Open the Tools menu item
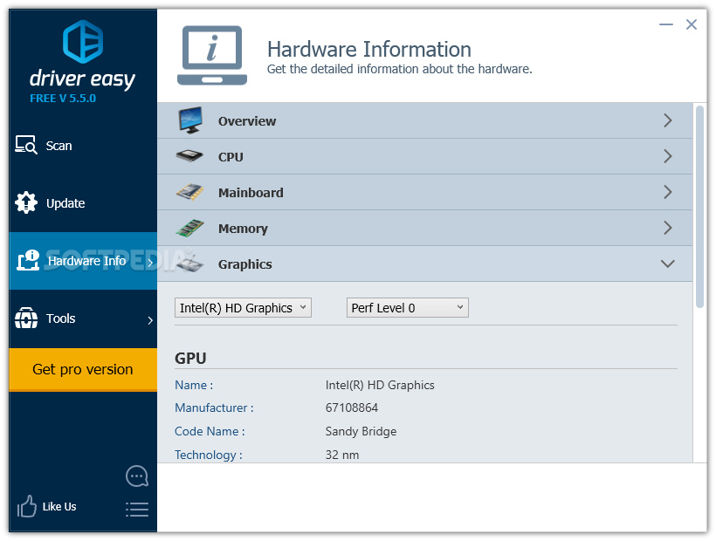The height and width of the screenshot is (541, 716). [x=83, y=318]
